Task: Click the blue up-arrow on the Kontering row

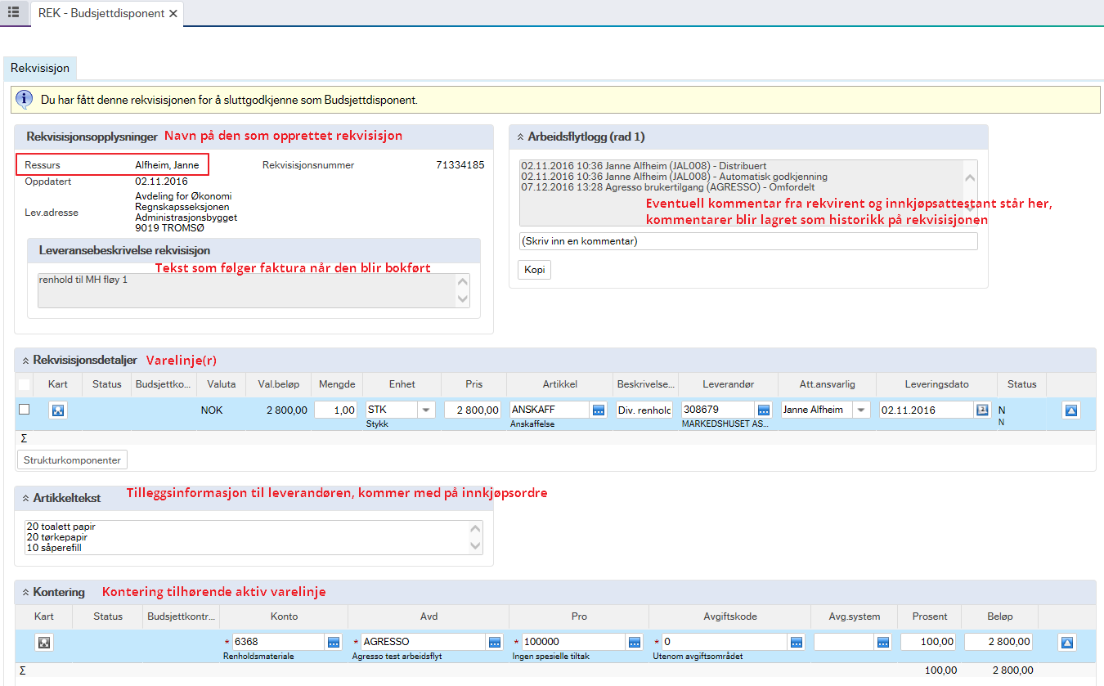Action: point(1066,643)
